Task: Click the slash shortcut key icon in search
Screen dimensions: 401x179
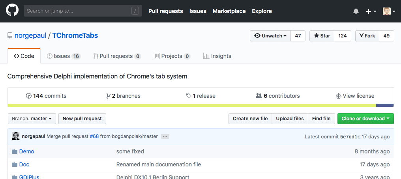Action: (135, 11)
